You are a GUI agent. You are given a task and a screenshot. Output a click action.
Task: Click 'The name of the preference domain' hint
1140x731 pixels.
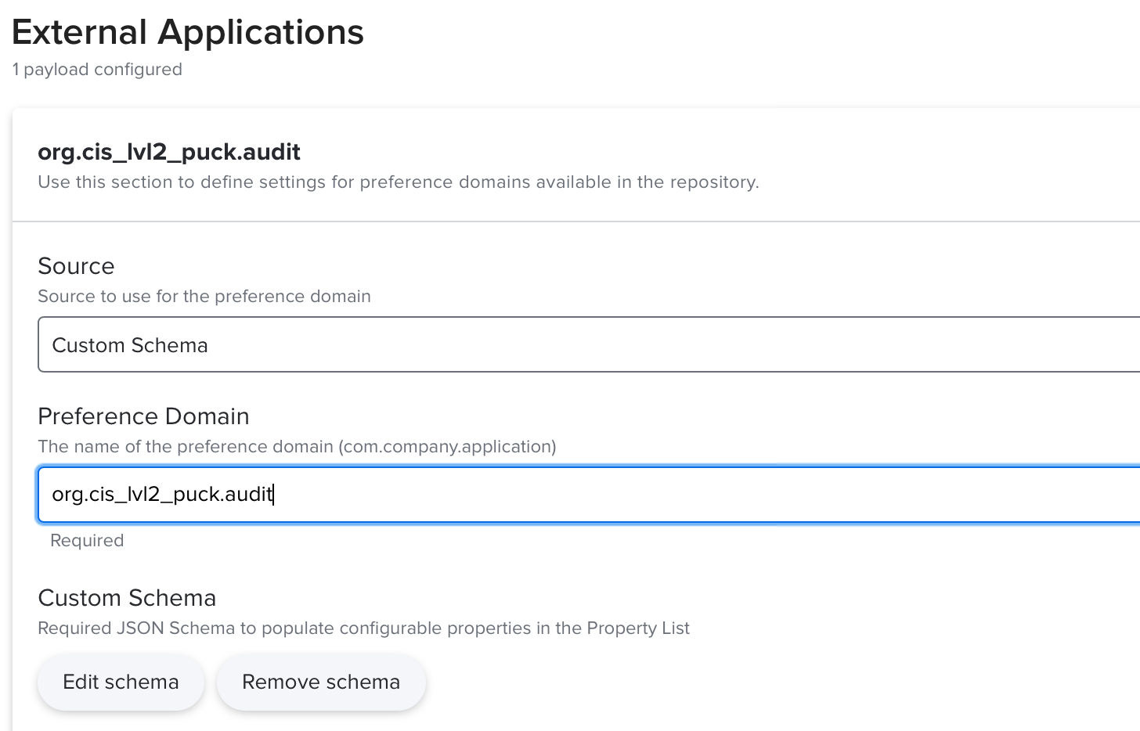(186, 447)
